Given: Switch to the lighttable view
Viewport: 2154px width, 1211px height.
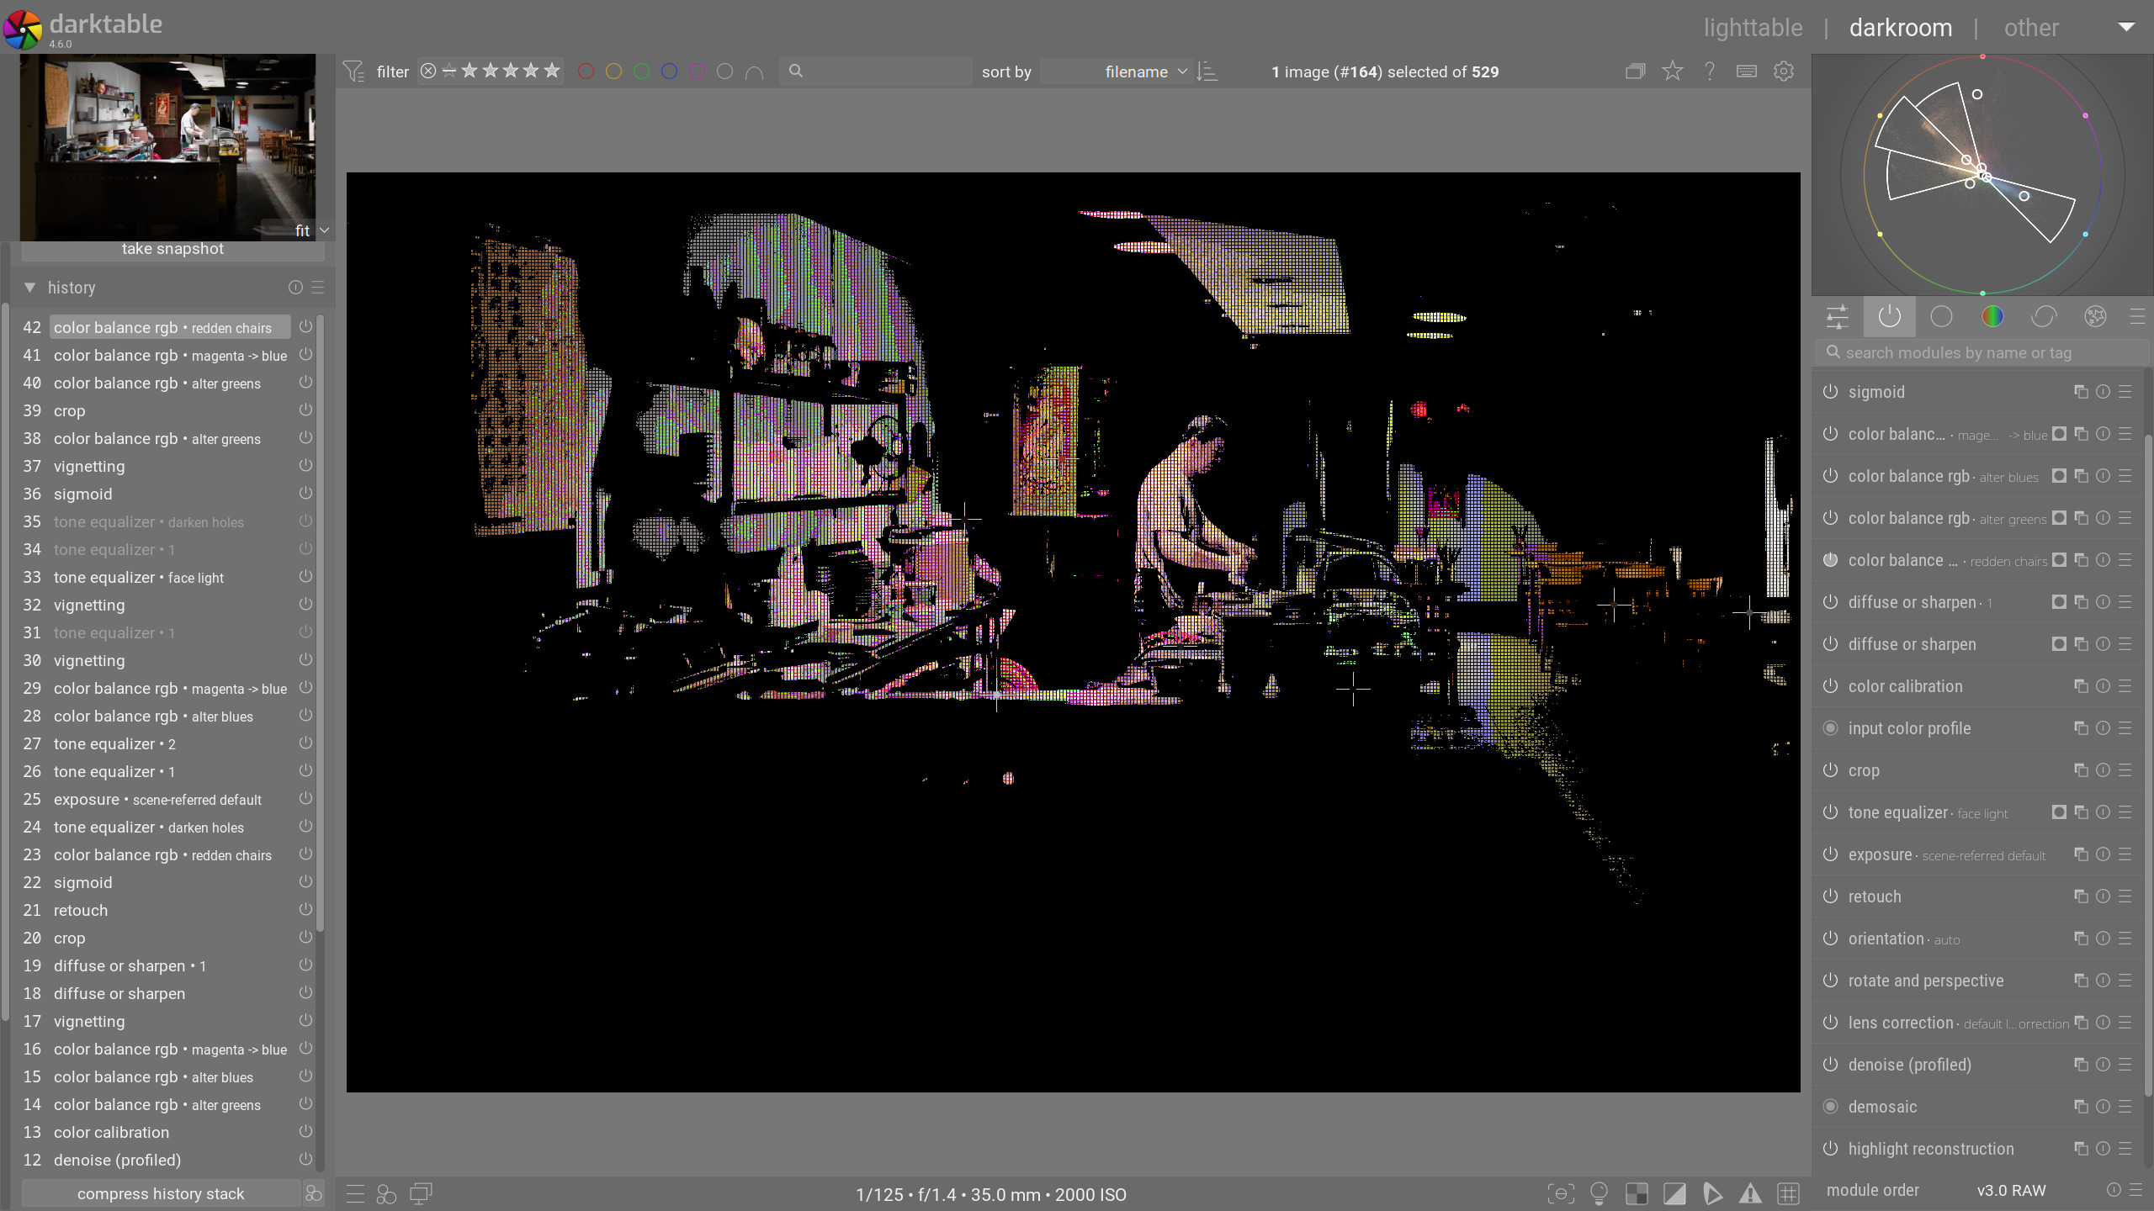Looking at the screenshot, I should click(x=1753, y=27).
